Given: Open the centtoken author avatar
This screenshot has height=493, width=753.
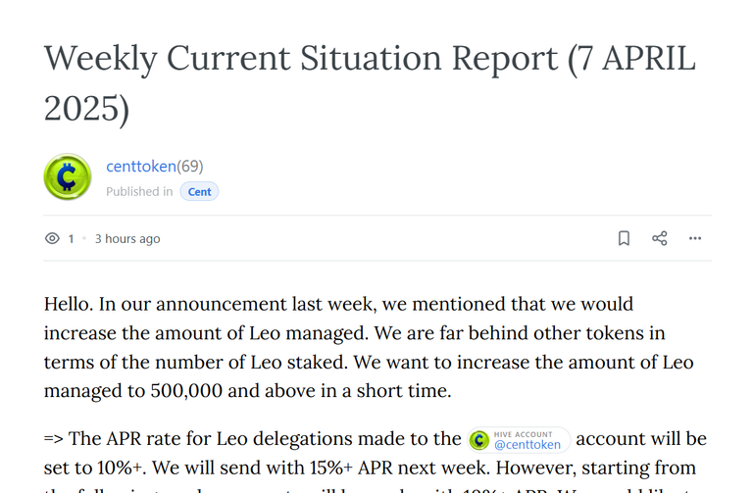Looking at the screenshot, I should pyautogui.click(x=68, y=176).
